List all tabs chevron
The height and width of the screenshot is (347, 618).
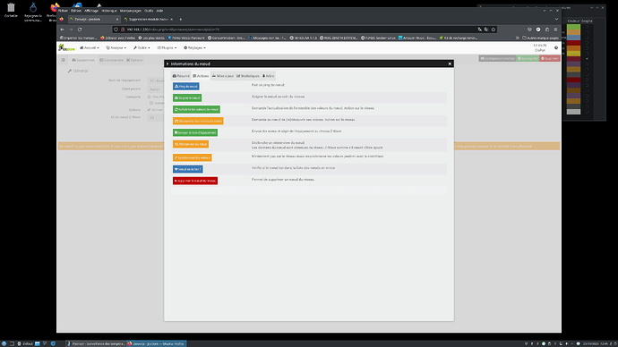click(x=556, y=20)
